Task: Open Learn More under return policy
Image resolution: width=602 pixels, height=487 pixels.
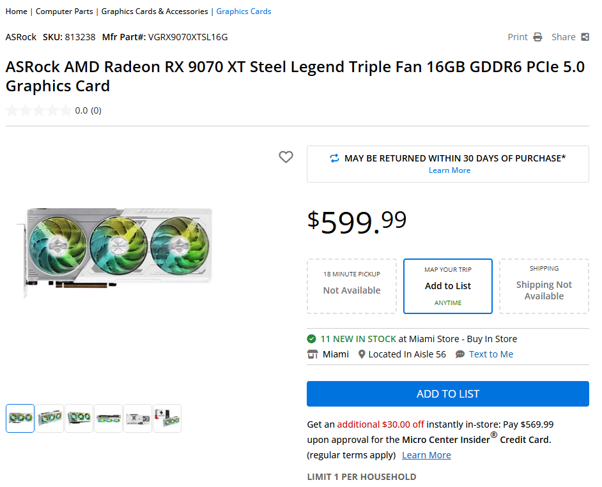Action: click(x=449, y=170)
